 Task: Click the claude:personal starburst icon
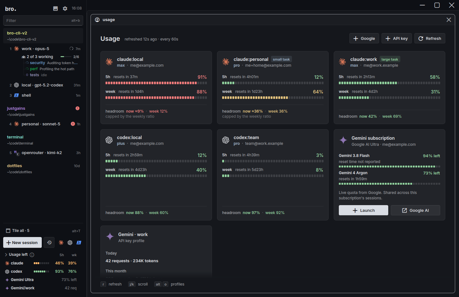pyautogui.click(x=226, y=62)
